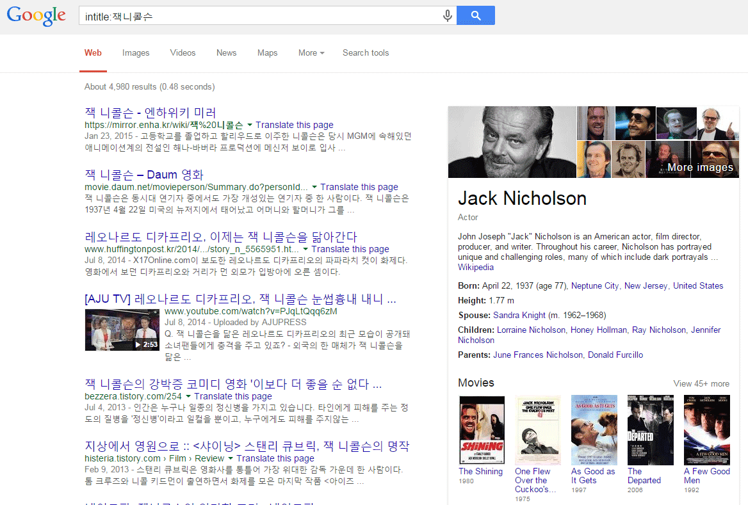748x505 pixels.
Task: Click More images in knowledge panel
Action: [x=700, y=168]
